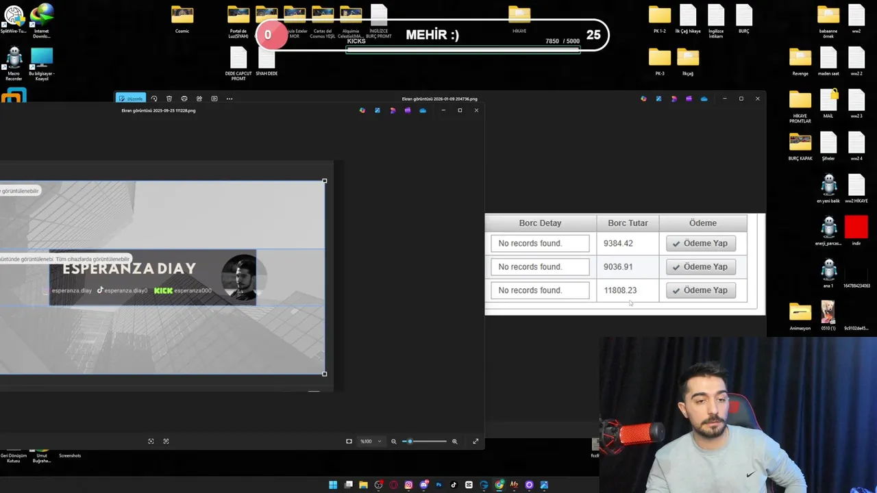
Task: Open Photoshop from taskbar
Action: 438,485
